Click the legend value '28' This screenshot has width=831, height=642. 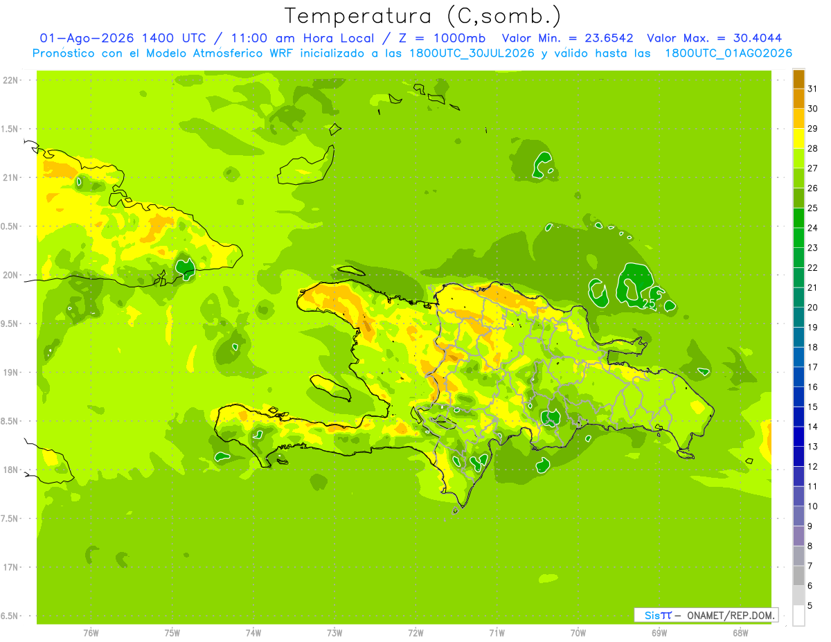point(812,148)
